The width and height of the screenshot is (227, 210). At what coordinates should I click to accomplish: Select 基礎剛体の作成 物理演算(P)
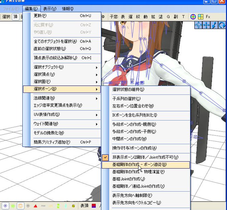coord(146,172)
